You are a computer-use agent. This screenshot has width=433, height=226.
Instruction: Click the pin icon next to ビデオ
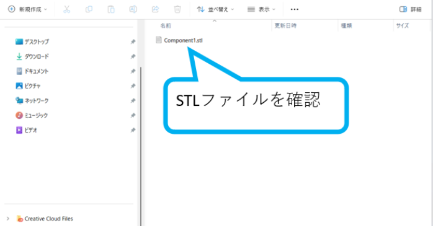coord(133,130)
